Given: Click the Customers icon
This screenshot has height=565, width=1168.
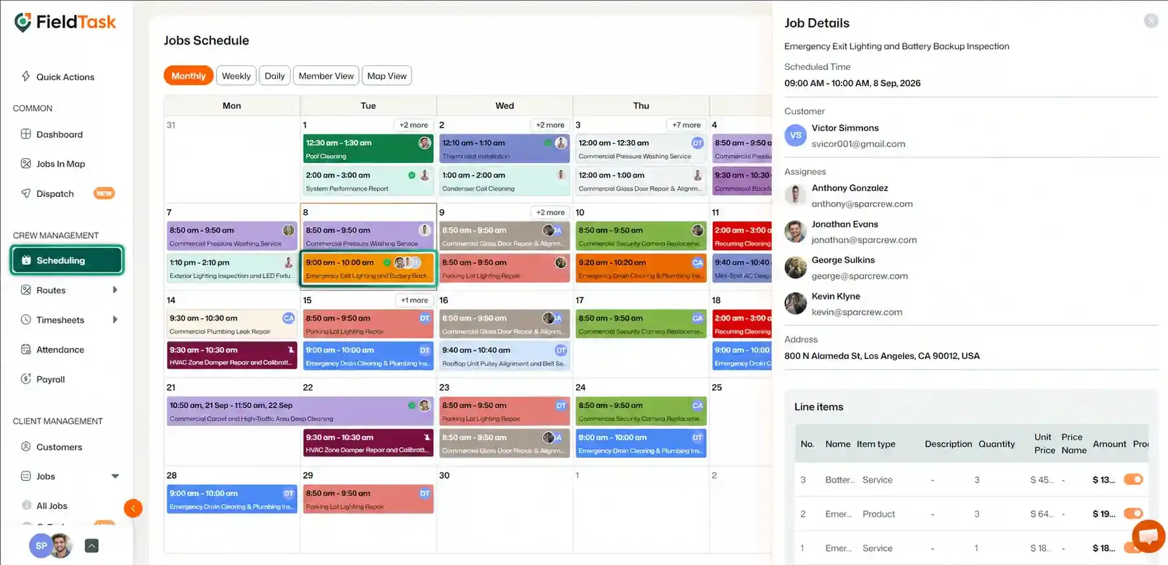Looking at the screenshot, I should [x=26, y=446].
